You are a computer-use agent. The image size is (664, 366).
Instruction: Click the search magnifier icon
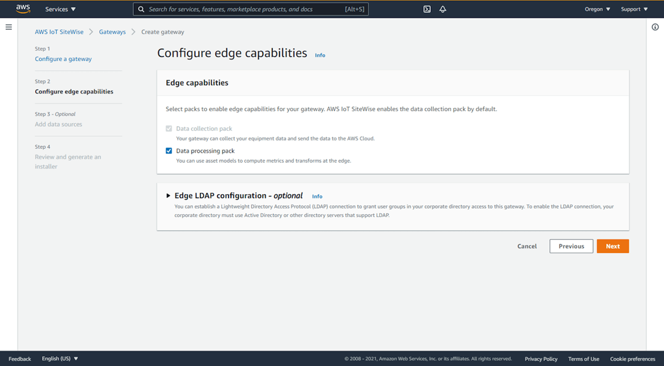coord(141,9)
